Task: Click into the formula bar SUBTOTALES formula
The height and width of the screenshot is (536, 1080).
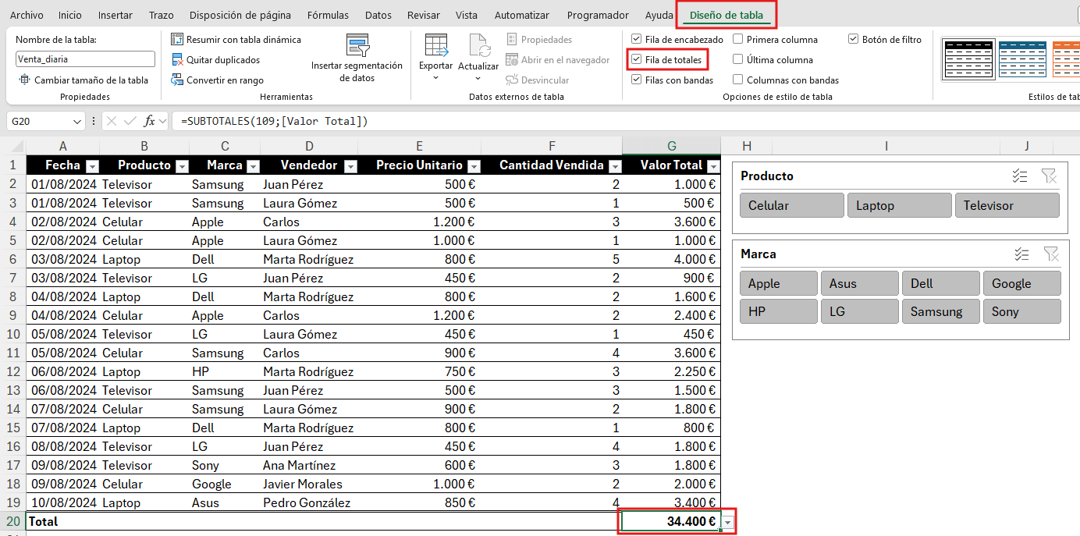Action: 274,121
